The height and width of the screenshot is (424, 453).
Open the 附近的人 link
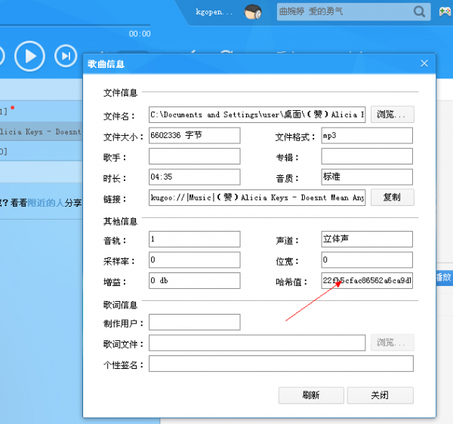click(x=45, y=202)
